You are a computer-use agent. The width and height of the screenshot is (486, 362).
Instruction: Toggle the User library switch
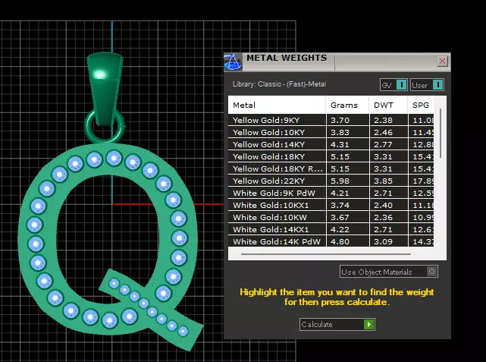(x=427, y=85)
